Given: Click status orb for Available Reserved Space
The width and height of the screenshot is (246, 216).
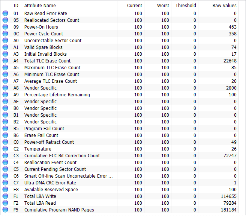Looking at the screenshot, I should click(x=5, y=189).
